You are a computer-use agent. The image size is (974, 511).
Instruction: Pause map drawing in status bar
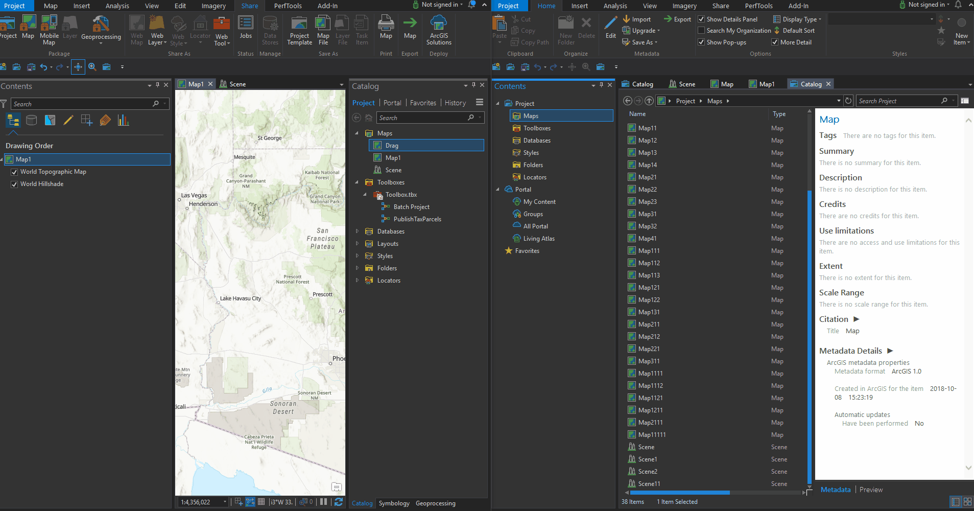323,502
